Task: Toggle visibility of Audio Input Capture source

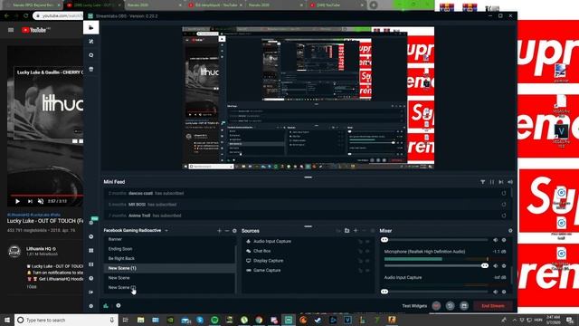Action: coord(367,242)
